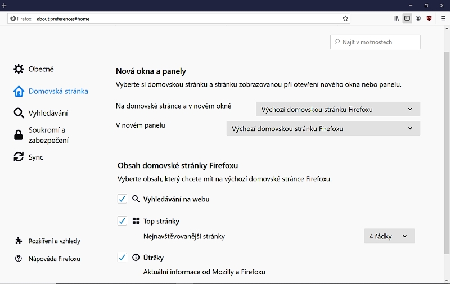Click the magnifier icon beside Vyhledávání

(x=19, y=113)
